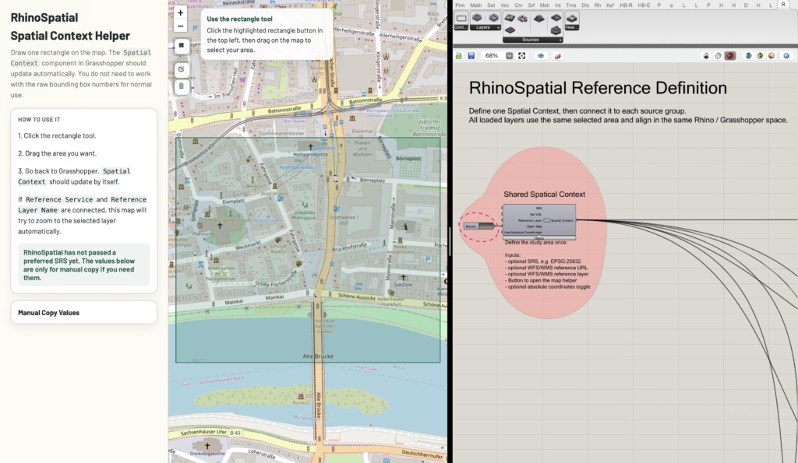Toggle no-preview mode sphere icon
798x463 pixels.
tap(706, 56)
